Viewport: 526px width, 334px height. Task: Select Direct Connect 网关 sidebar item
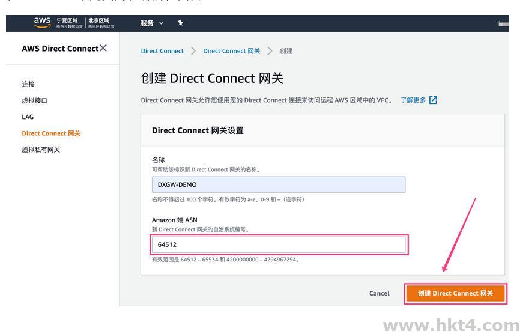tap(51, 133)
